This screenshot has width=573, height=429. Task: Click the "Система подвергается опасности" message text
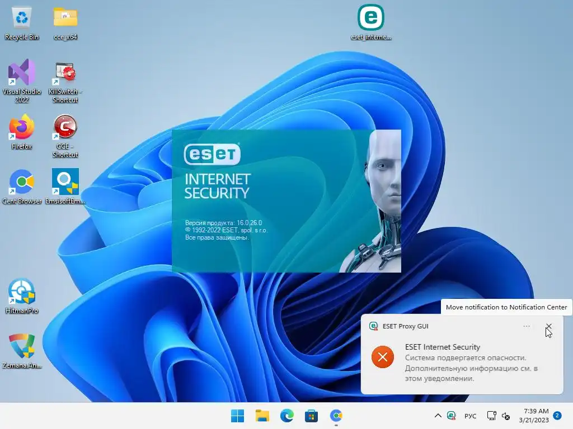(x=465, y=357)
